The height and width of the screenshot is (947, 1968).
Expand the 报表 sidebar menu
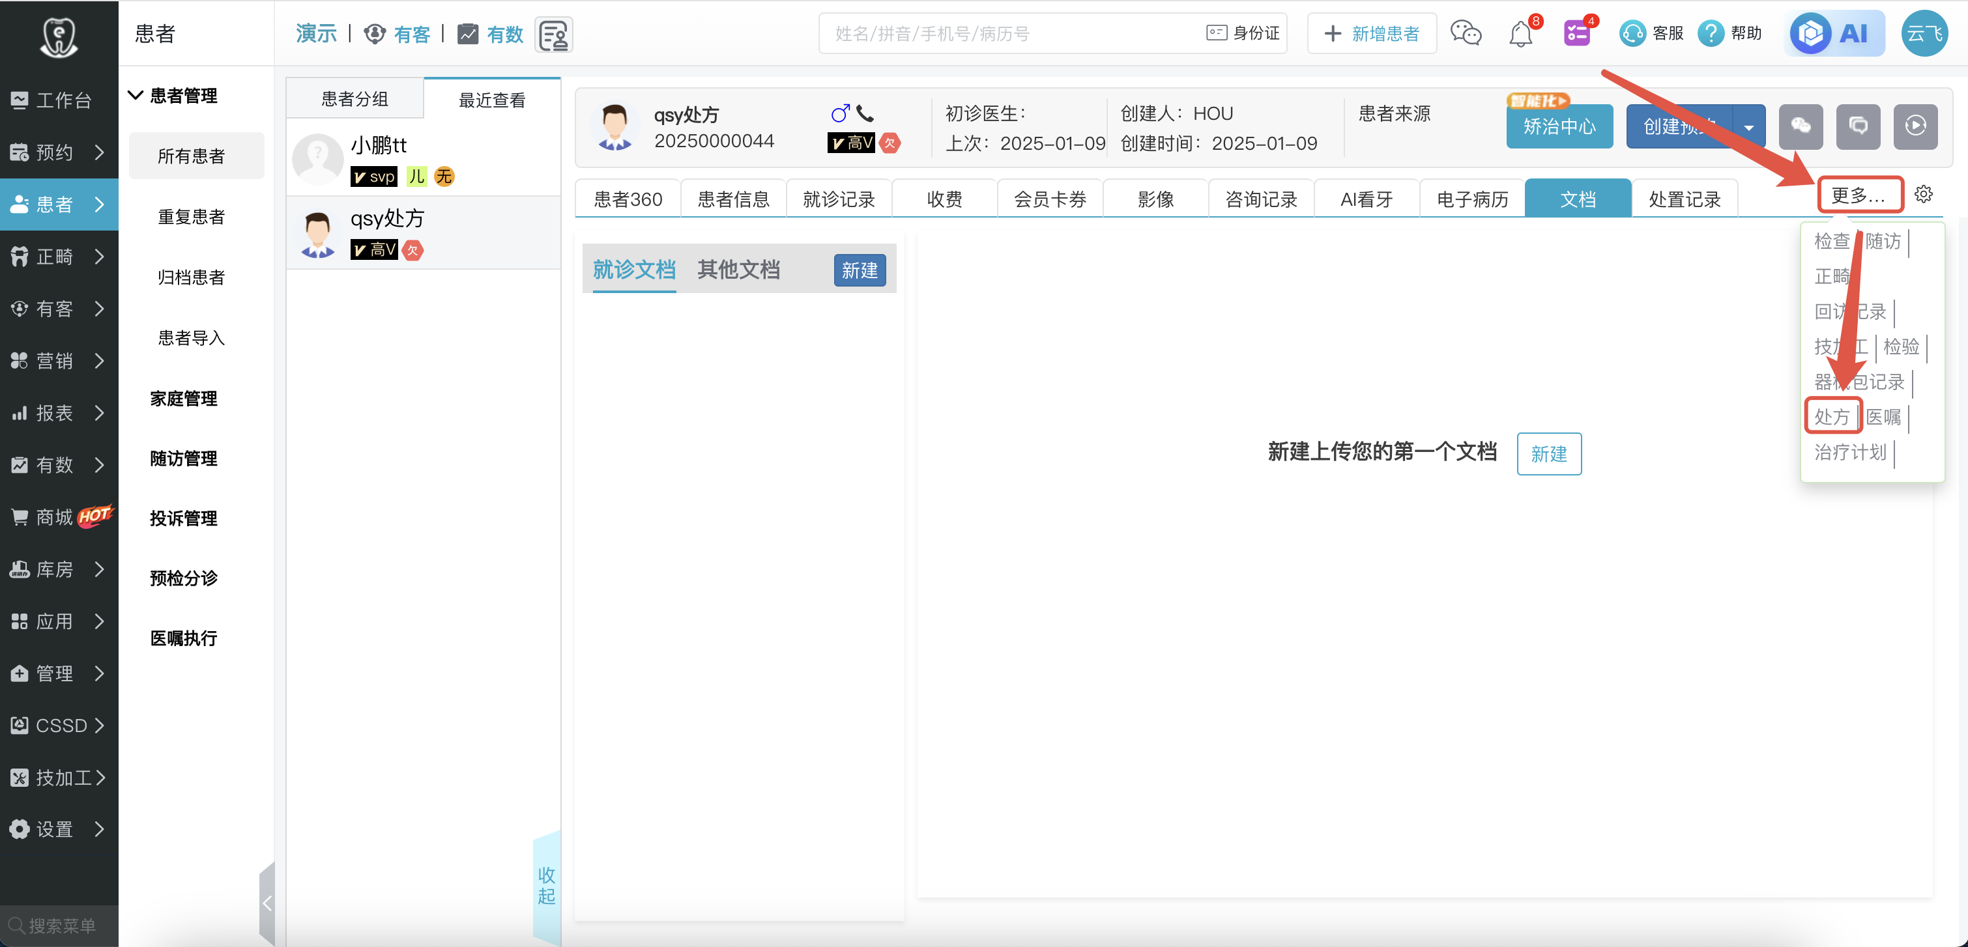coord(98,413)
